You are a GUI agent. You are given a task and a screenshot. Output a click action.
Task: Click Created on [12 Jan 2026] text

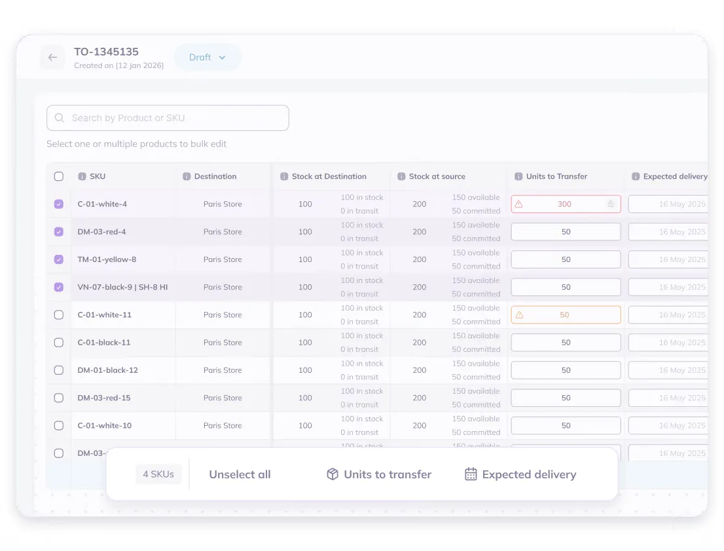coord(118,66)
